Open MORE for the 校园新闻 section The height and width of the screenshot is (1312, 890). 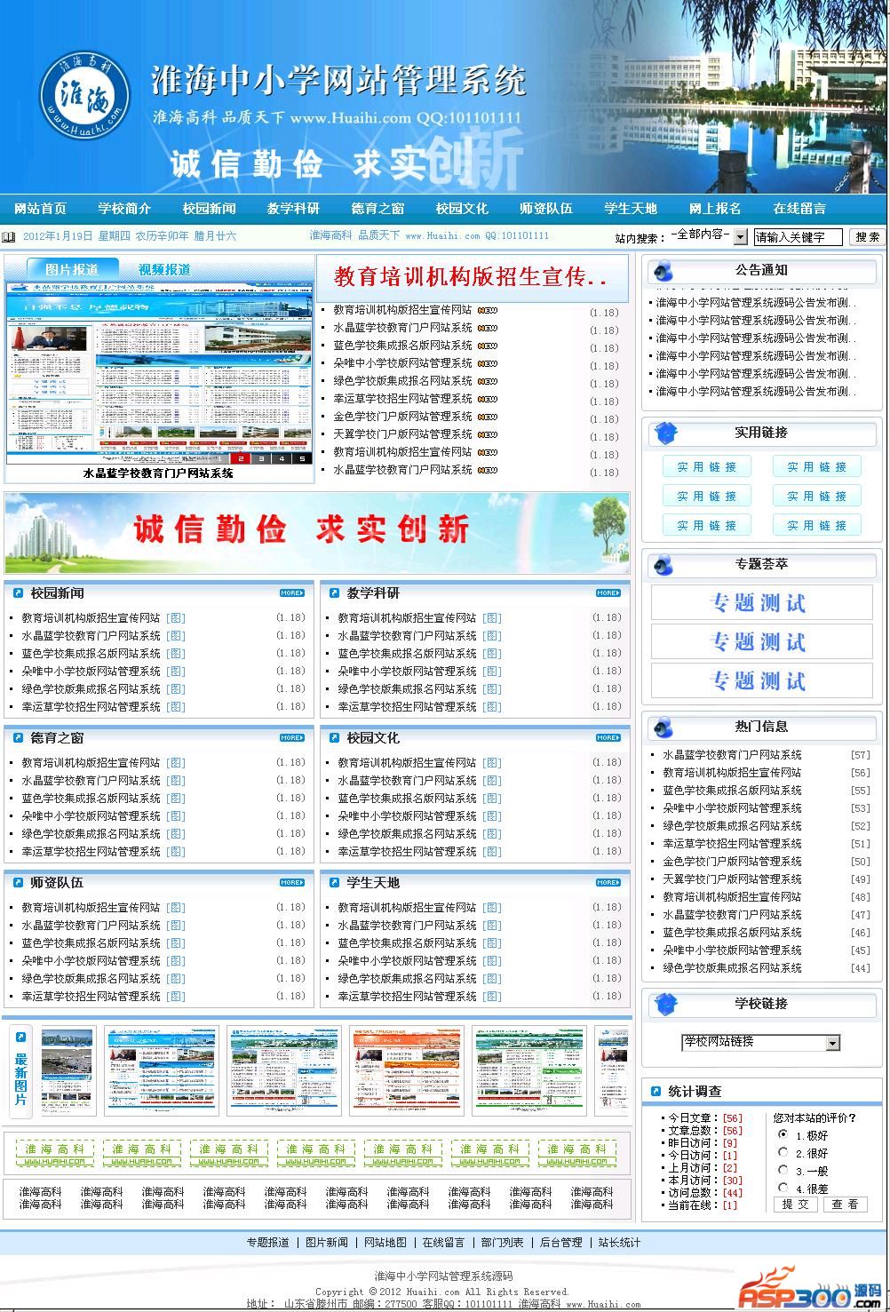[292, 592]
